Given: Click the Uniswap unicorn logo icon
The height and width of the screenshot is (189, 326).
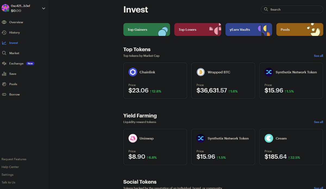Looking at the screenshot, I should 133,138.
